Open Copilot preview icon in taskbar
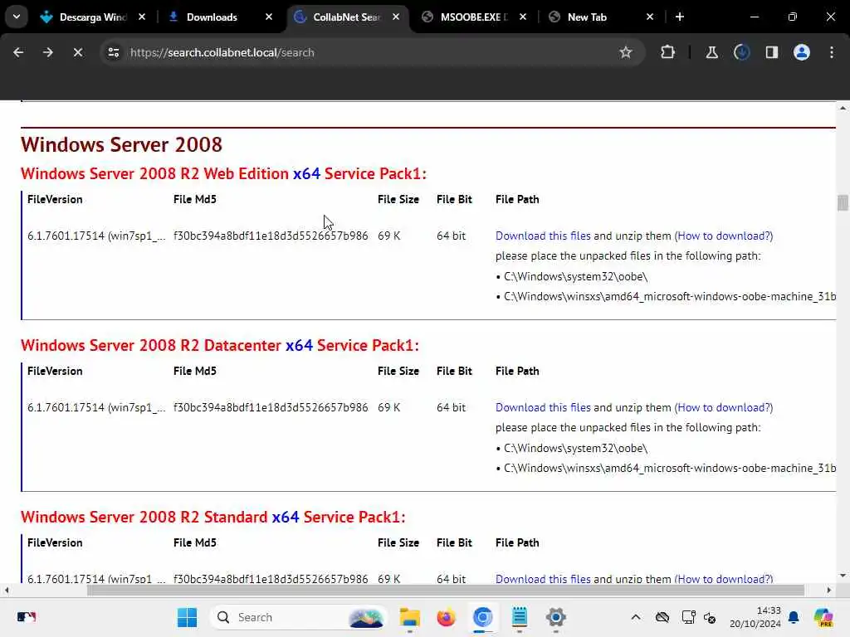 (x=823, y=617)
